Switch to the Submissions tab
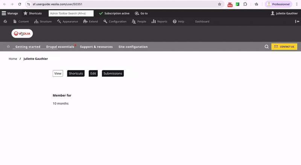Viewport: 301px width, 165px height. [112, 73]
